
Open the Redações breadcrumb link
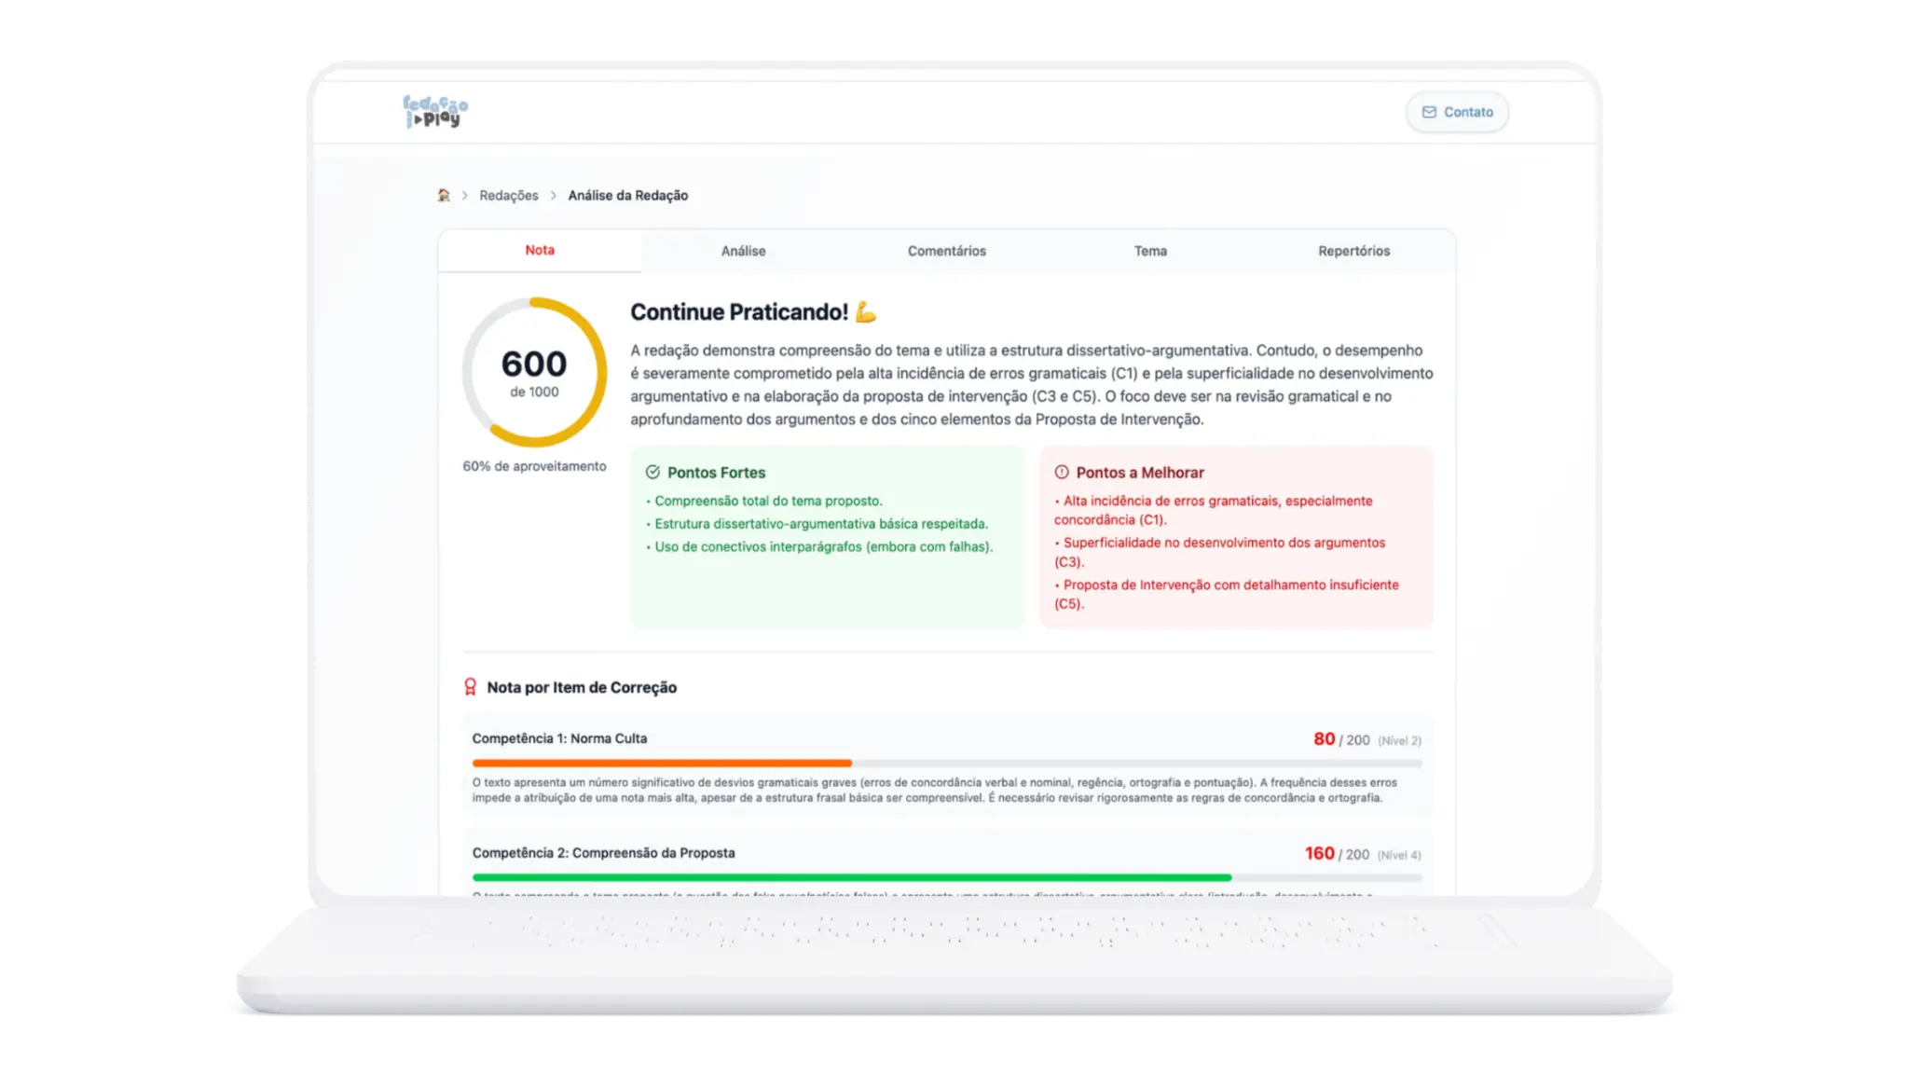(x=509, y=196)
